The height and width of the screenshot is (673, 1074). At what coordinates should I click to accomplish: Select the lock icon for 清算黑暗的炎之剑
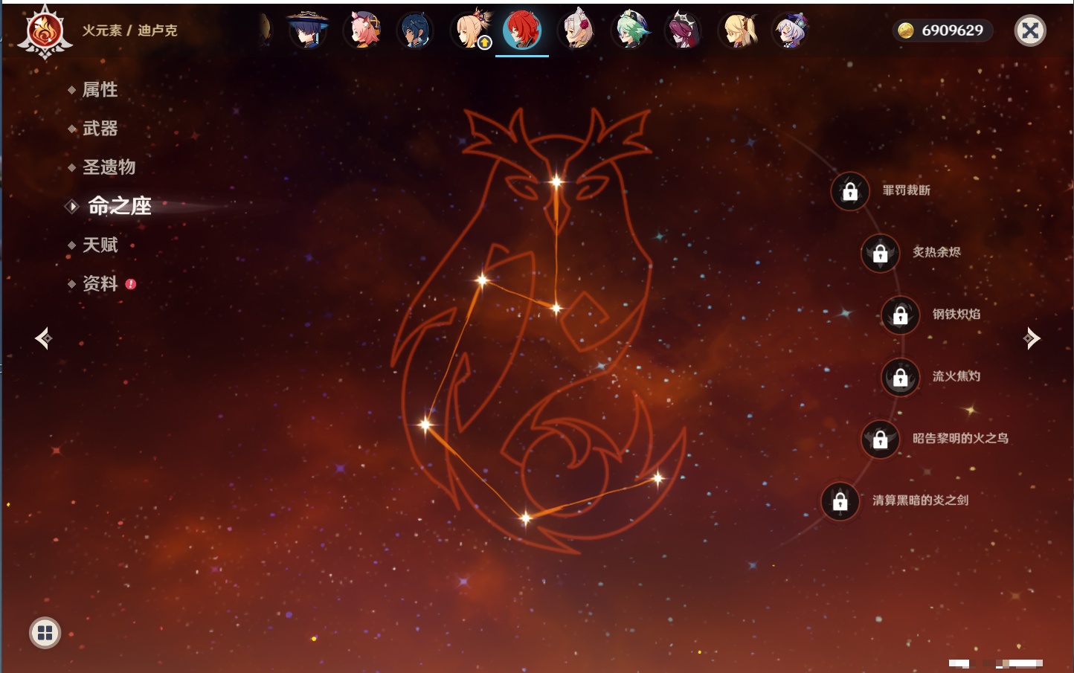(x=840, y=501)
